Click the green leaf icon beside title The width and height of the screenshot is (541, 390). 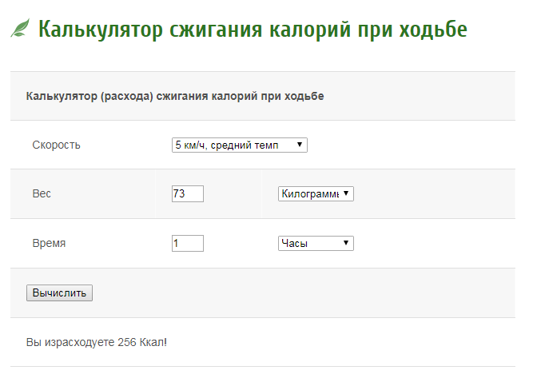pos(19,30)
